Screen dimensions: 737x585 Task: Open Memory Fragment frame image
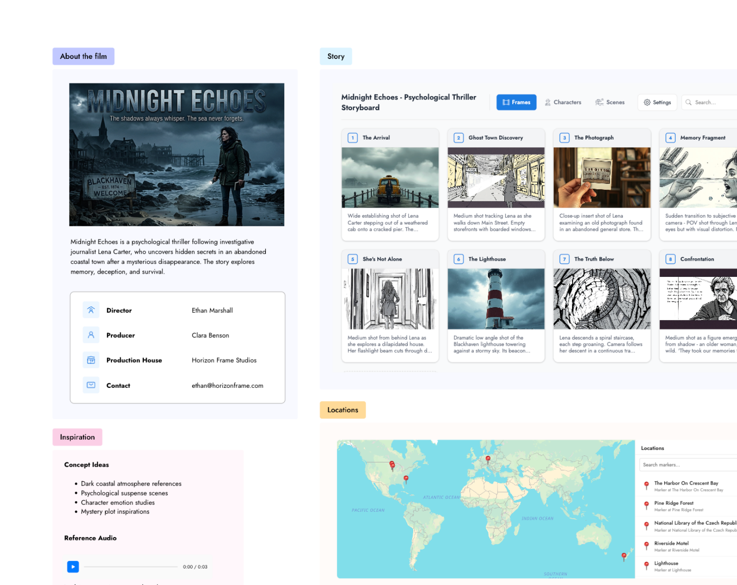[x=698, y=177]
